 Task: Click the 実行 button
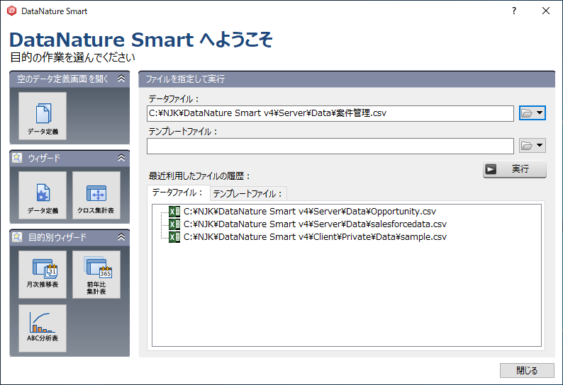[515, 169]
